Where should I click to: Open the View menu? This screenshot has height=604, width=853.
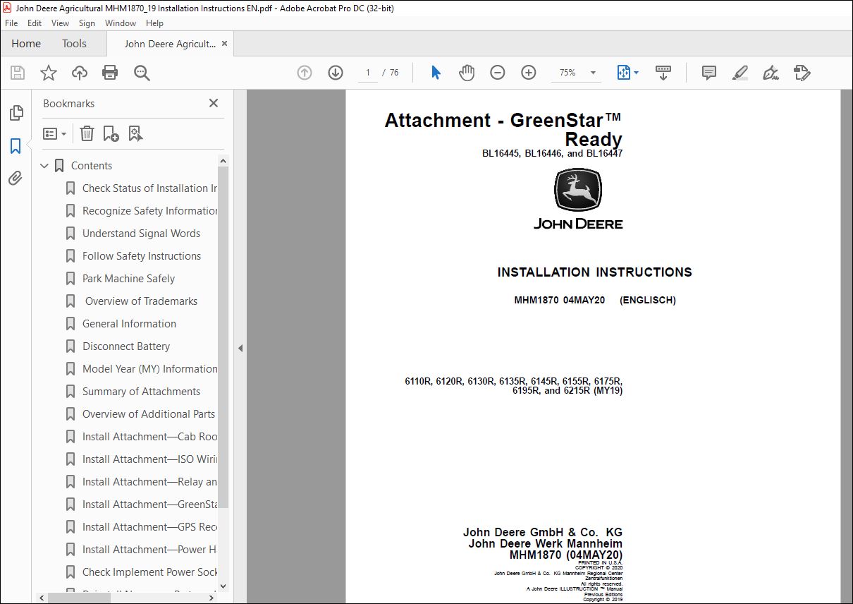[x=60, y=23]
